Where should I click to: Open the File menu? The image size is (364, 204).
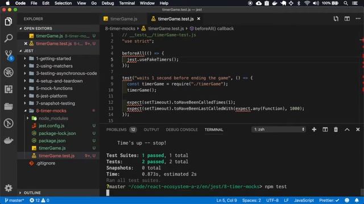(x=34, y=3)
